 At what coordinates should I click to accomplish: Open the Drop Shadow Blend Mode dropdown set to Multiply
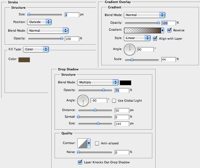click(98, 82)
